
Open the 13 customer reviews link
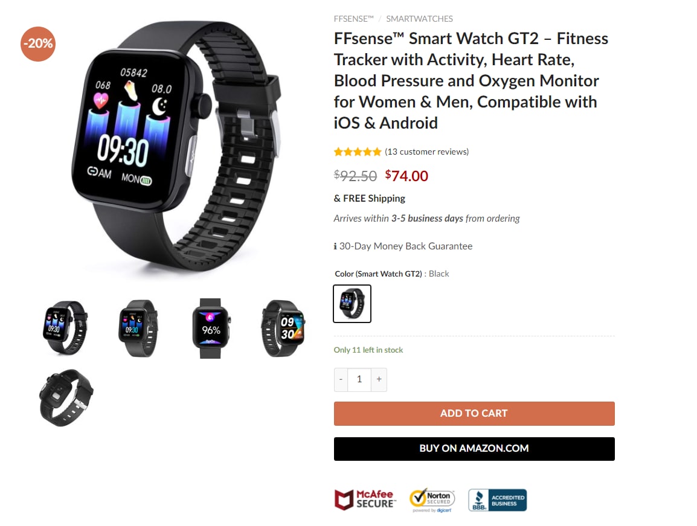[427, 152]
